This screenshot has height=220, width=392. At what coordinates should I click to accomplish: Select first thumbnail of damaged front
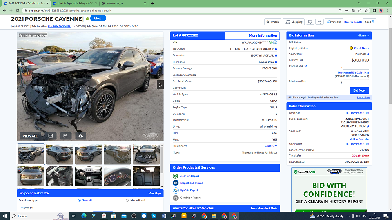pyautogui.click(x=31, y=154)
